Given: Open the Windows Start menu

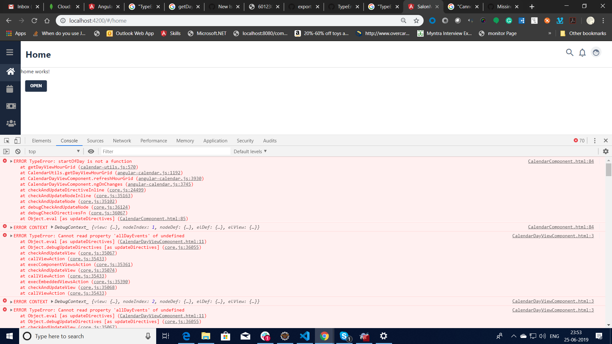Looking at the screenshot, I should pyautogui.click(x=10, y=336).
